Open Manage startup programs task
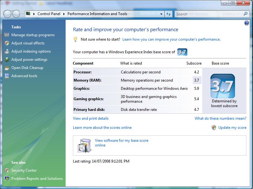 (x=33, y=35)
